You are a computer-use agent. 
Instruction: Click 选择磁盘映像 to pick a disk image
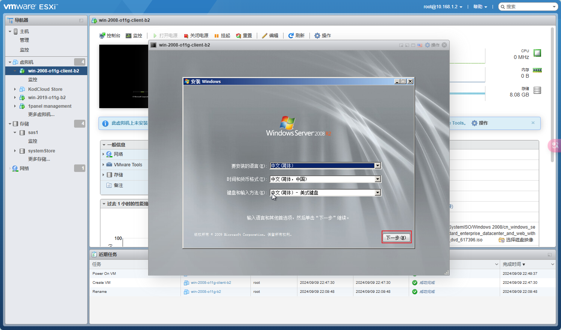pos(516,240)
